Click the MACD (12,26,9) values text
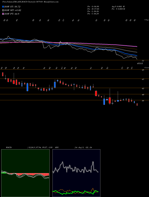Image resolution: width=149 pixels, height=197 pixels. click(40, 147)
